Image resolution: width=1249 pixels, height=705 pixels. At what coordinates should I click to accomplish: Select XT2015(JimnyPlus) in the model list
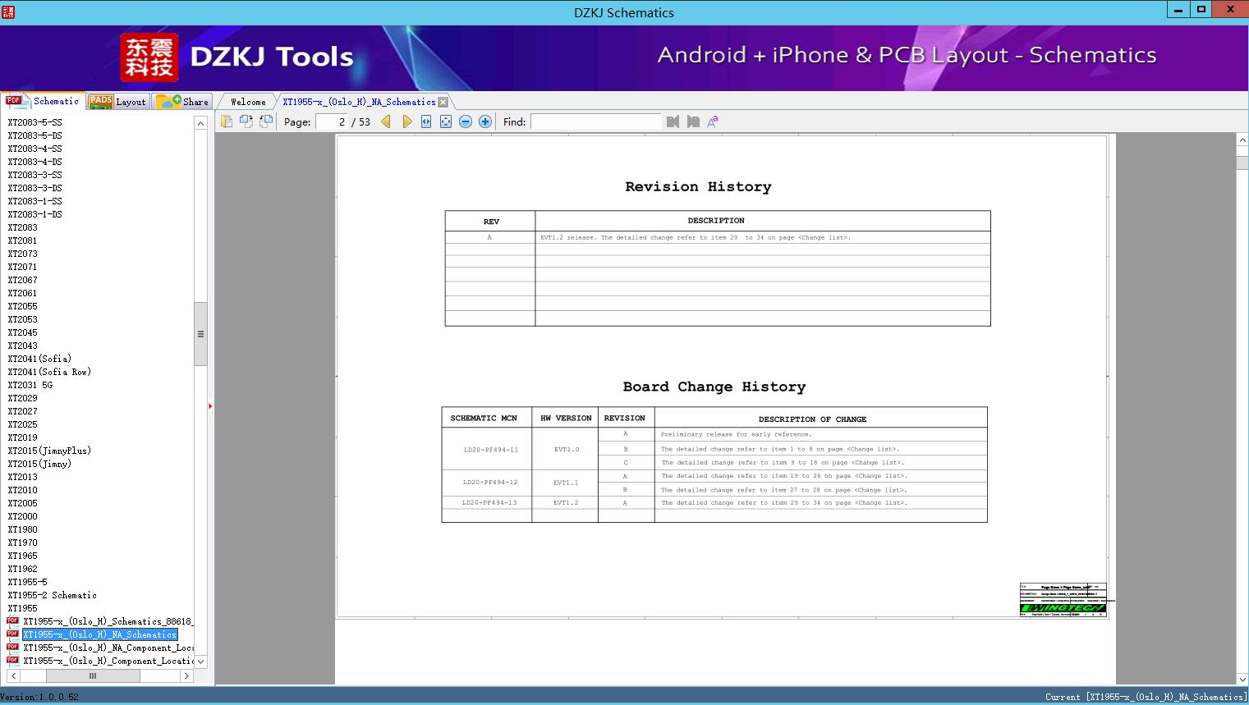click(x=49, y=451)
